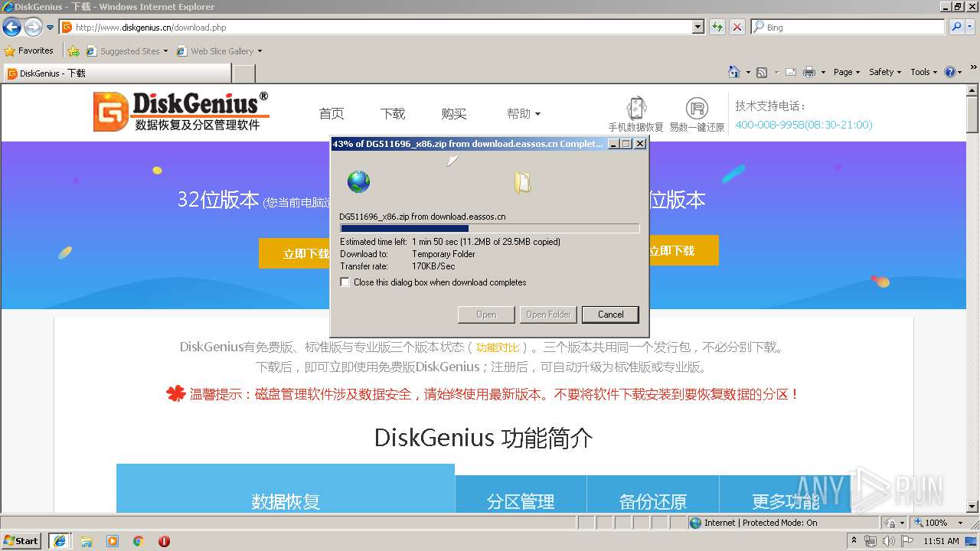Open a new blank tab
The height and width of the screenshot is (551, 980).
(x=243, y=73)
